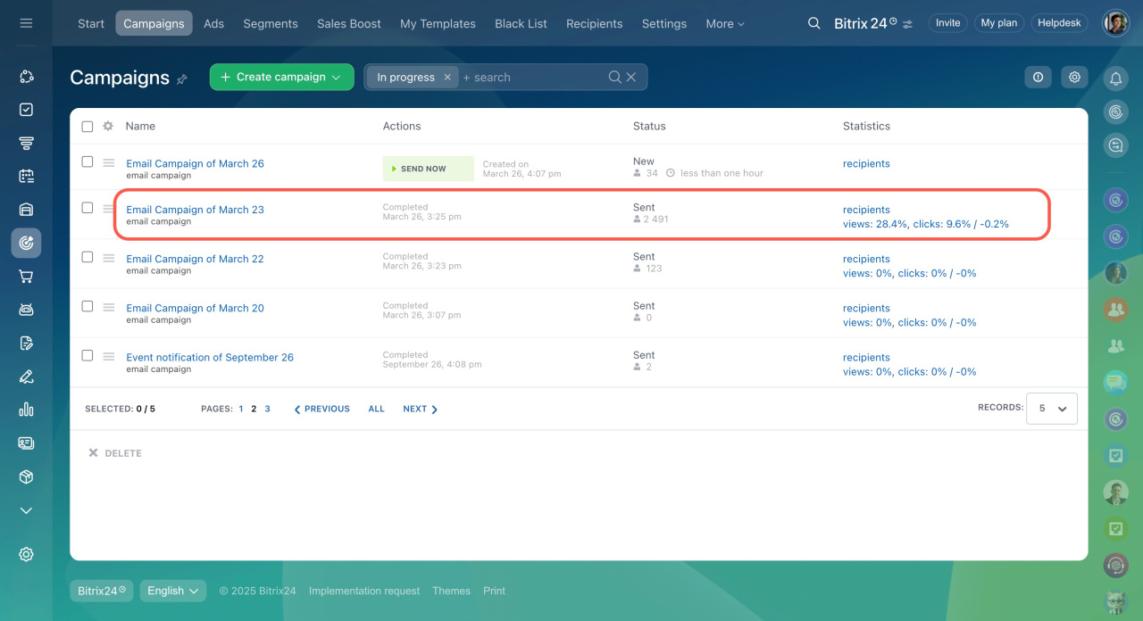Expand hidden sidebar items with chevron

(26, 510)
